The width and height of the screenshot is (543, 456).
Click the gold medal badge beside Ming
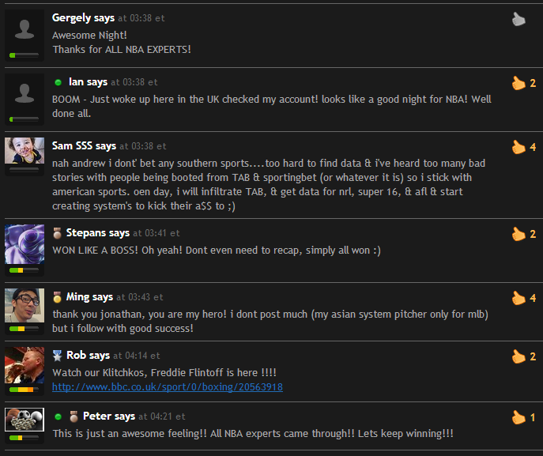(x=57, y=297)
